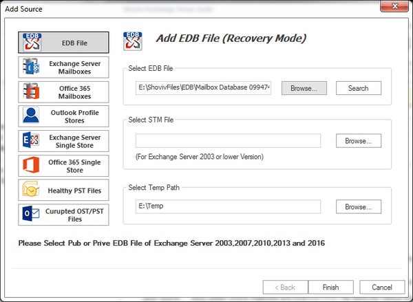This screenshot has height=302, width=413.
Task: Browse for a Temp path folder
Action: point(358,206)
